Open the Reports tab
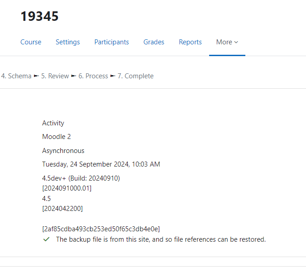This screenshot has height=277, width=306. 190,42
